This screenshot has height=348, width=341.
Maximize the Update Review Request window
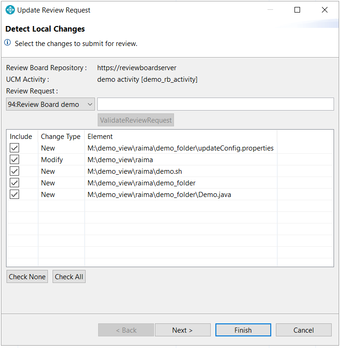pyautogui.click(x=297, y=10)
